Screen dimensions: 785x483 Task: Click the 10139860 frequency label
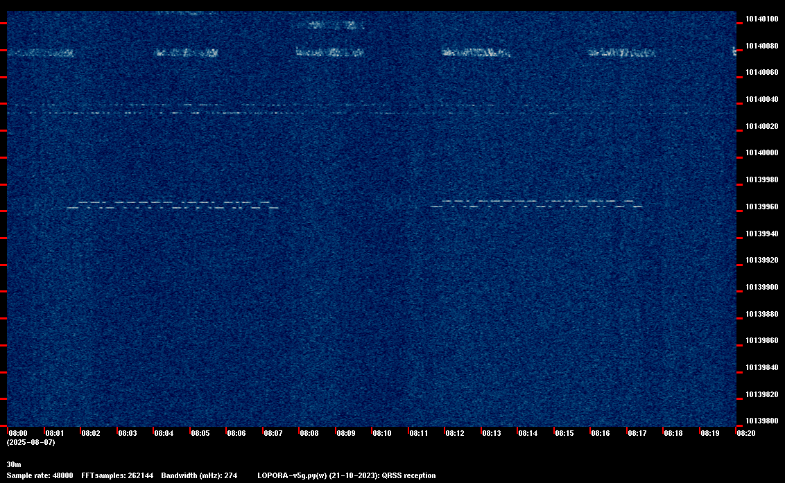pyautogui.click(x=762, y=341)
